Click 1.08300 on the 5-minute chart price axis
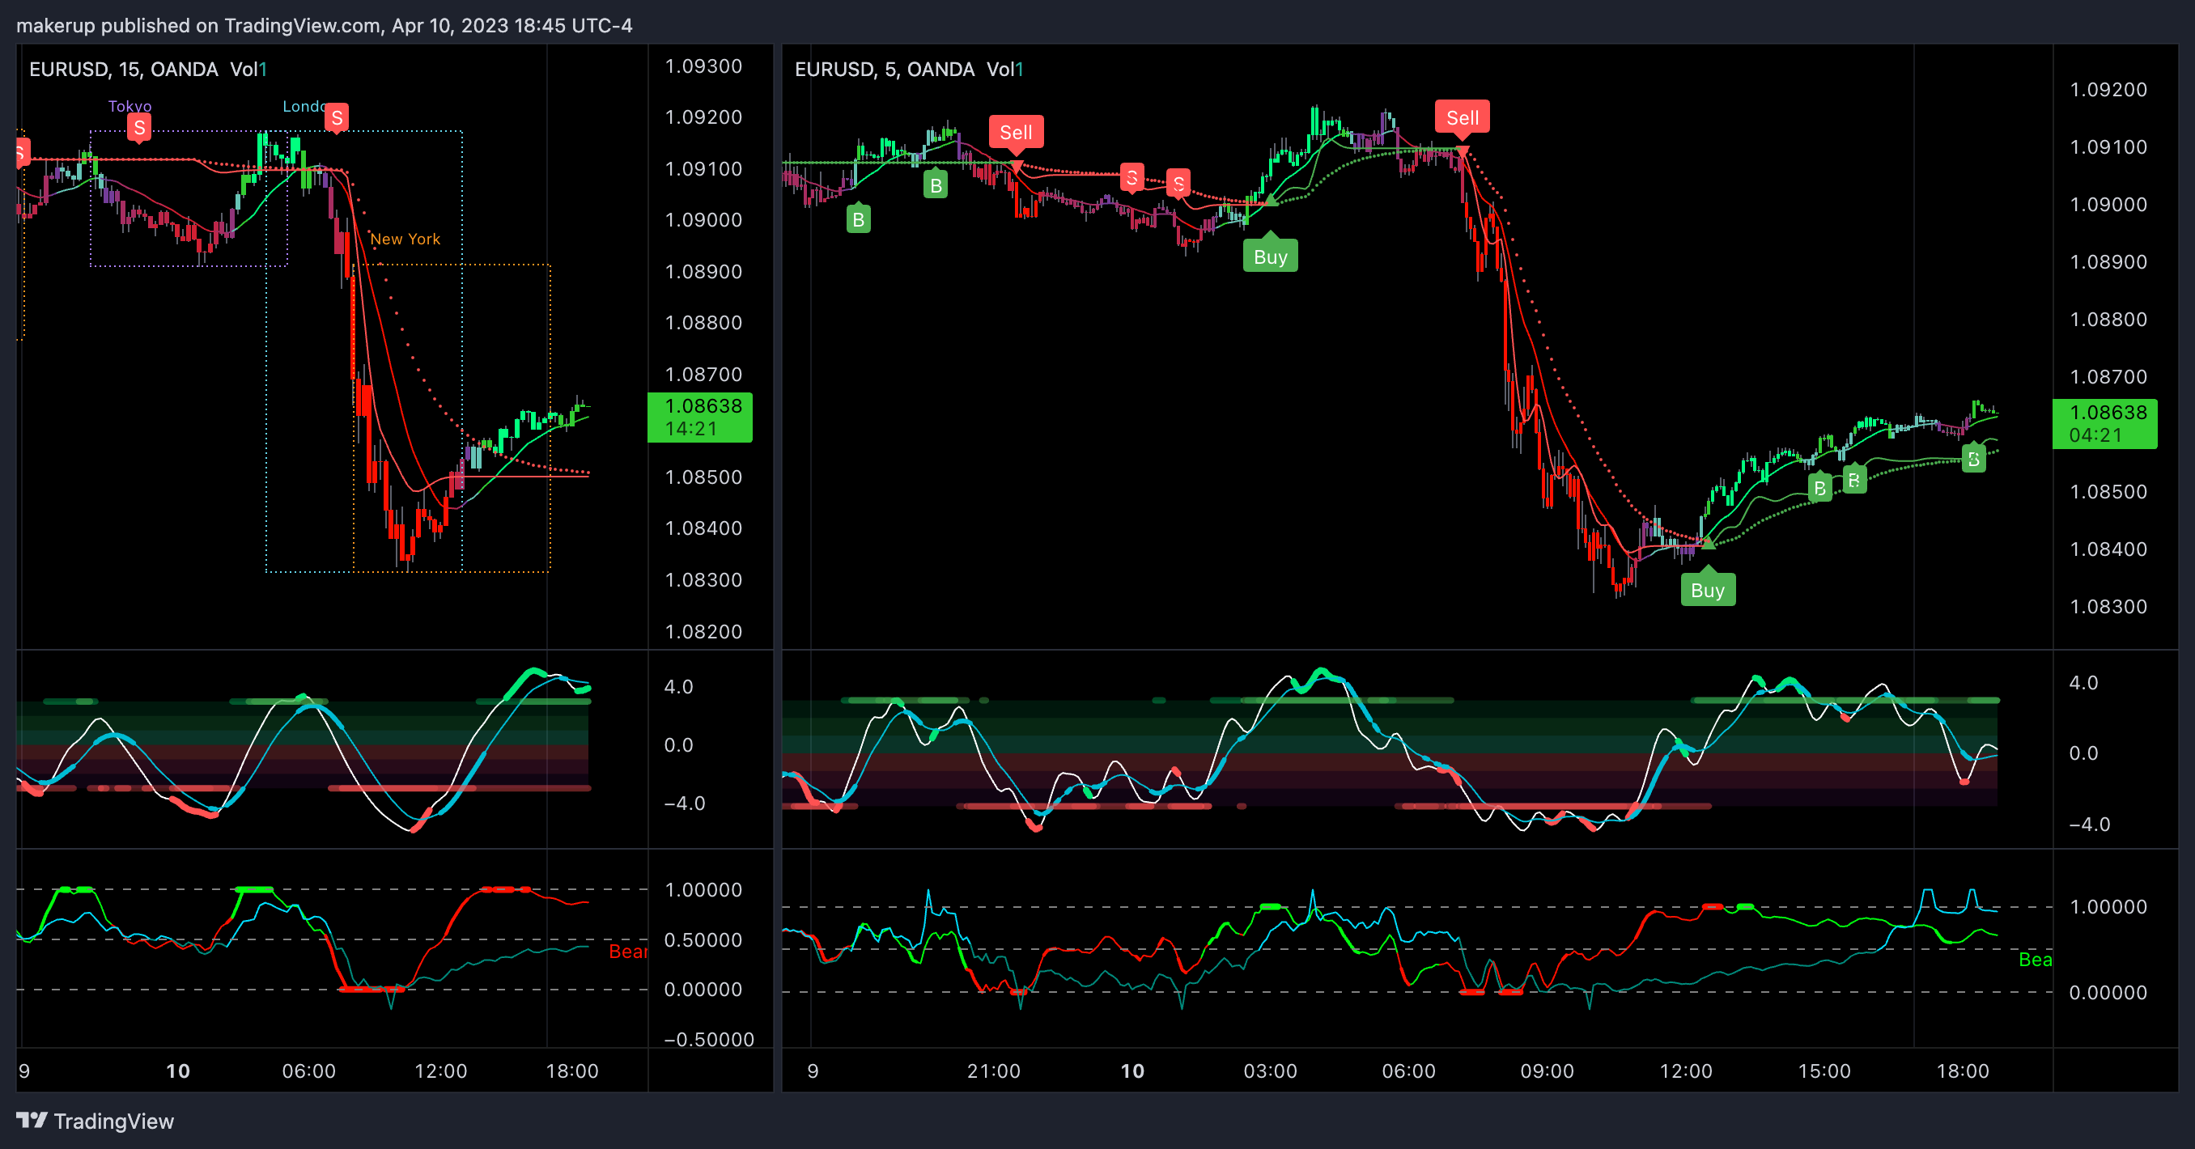 (x=2108, y=608)
